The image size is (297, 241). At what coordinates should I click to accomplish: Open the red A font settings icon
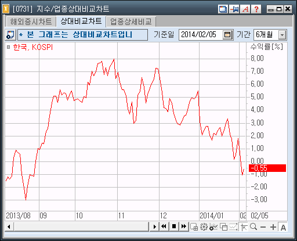(245, 9)
